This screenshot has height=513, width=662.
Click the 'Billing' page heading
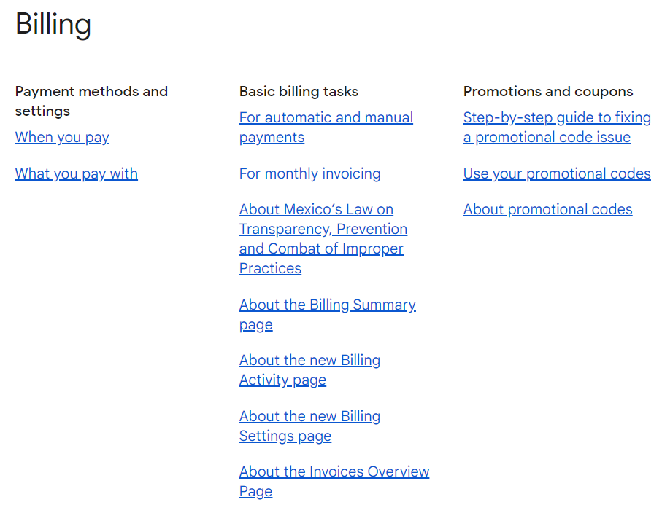tap(53, 24)
